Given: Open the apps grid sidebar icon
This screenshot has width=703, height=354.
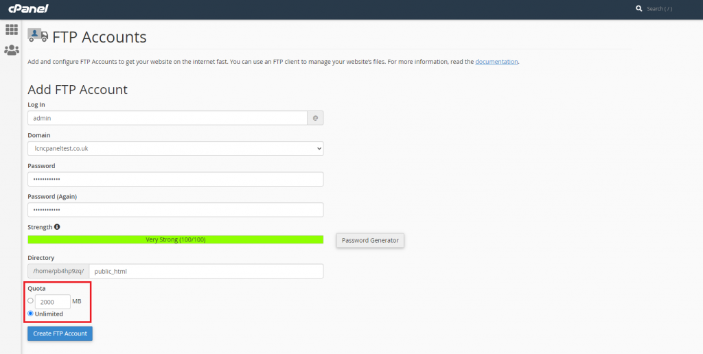Looking at the screenshot, I should click(12, 29).
